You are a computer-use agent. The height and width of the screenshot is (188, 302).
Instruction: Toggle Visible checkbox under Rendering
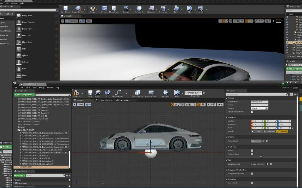tap(252, 151)
